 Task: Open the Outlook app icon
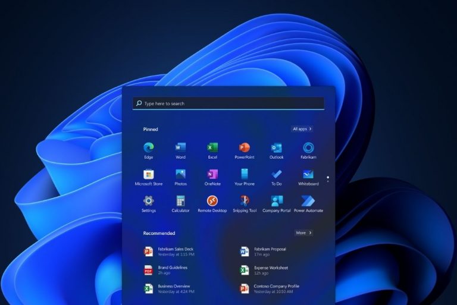tap(276, 148)
